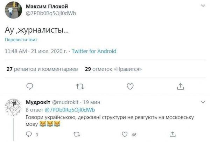This screenshot has width=210, height=142.
Task: Like the main tweet with heart icon
Action: (x=130, y=86)
